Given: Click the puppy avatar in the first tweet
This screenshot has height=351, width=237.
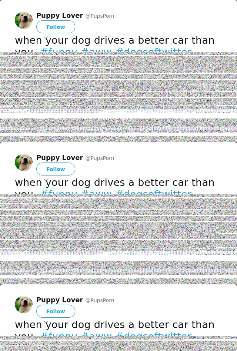Looking at the screenshot, I should click(x=24, y=20).
